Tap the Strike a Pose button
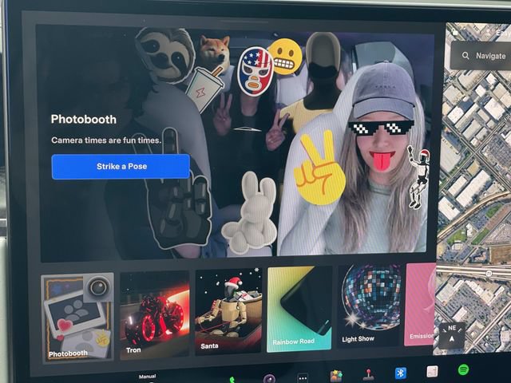The width and height of the screenshot is (511, 383). [x=121, y=167]
